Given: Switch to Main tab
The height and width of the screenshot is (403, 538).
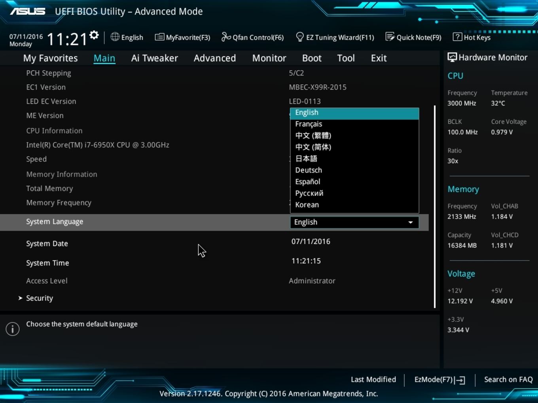Looking at the screenshot, I should coord(104,58).
